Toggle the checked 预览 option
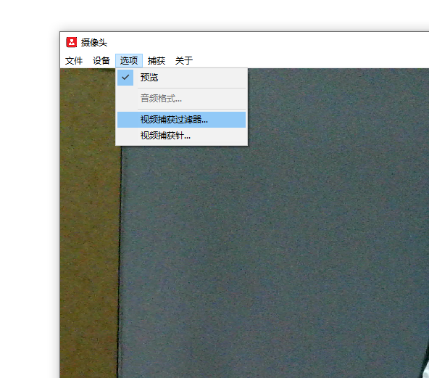This screenshot has width=429, height=378. pos(182,78)
